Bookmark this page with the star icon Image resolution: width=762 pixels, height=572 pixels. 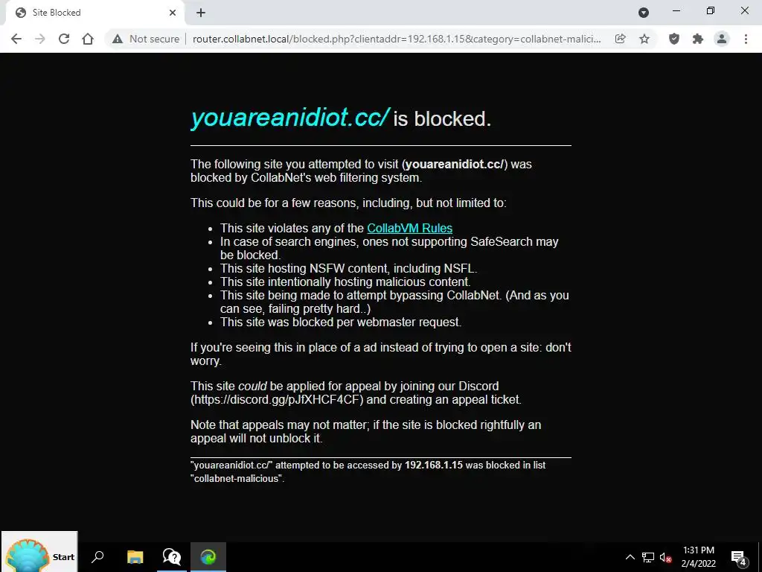(644, 39)
